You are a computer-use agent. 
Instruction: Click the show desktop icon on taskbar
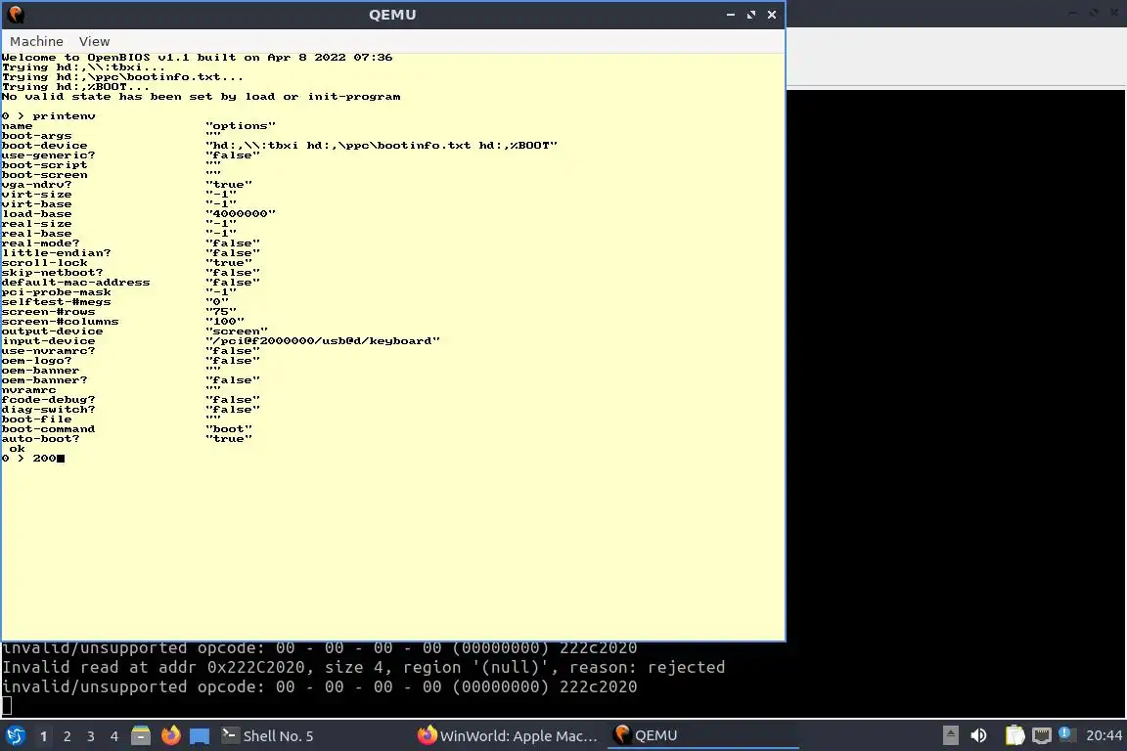(x=200, y=736)
